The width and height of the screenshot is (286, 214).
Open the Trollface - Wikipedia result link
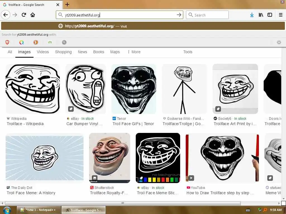(x=25, y=124)
